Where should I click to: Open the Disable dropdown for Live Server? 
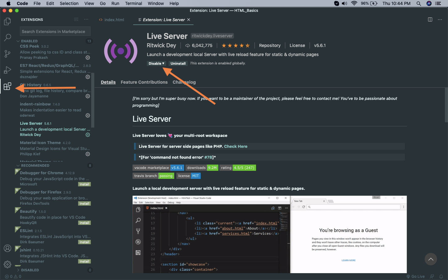(x=156, y=63)
